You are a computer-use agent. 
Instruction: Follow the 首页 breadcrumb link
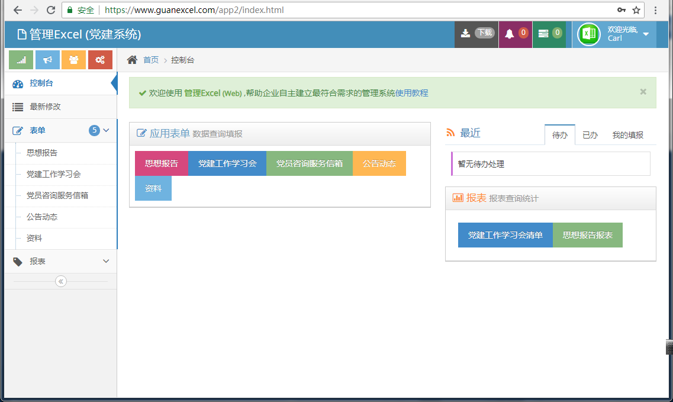click(x=151, y=60)
